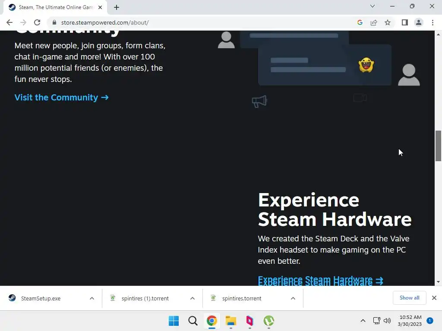442x331 pixels.
Task: Open the spintires (1).torrent download
Action: pos(145,298)
